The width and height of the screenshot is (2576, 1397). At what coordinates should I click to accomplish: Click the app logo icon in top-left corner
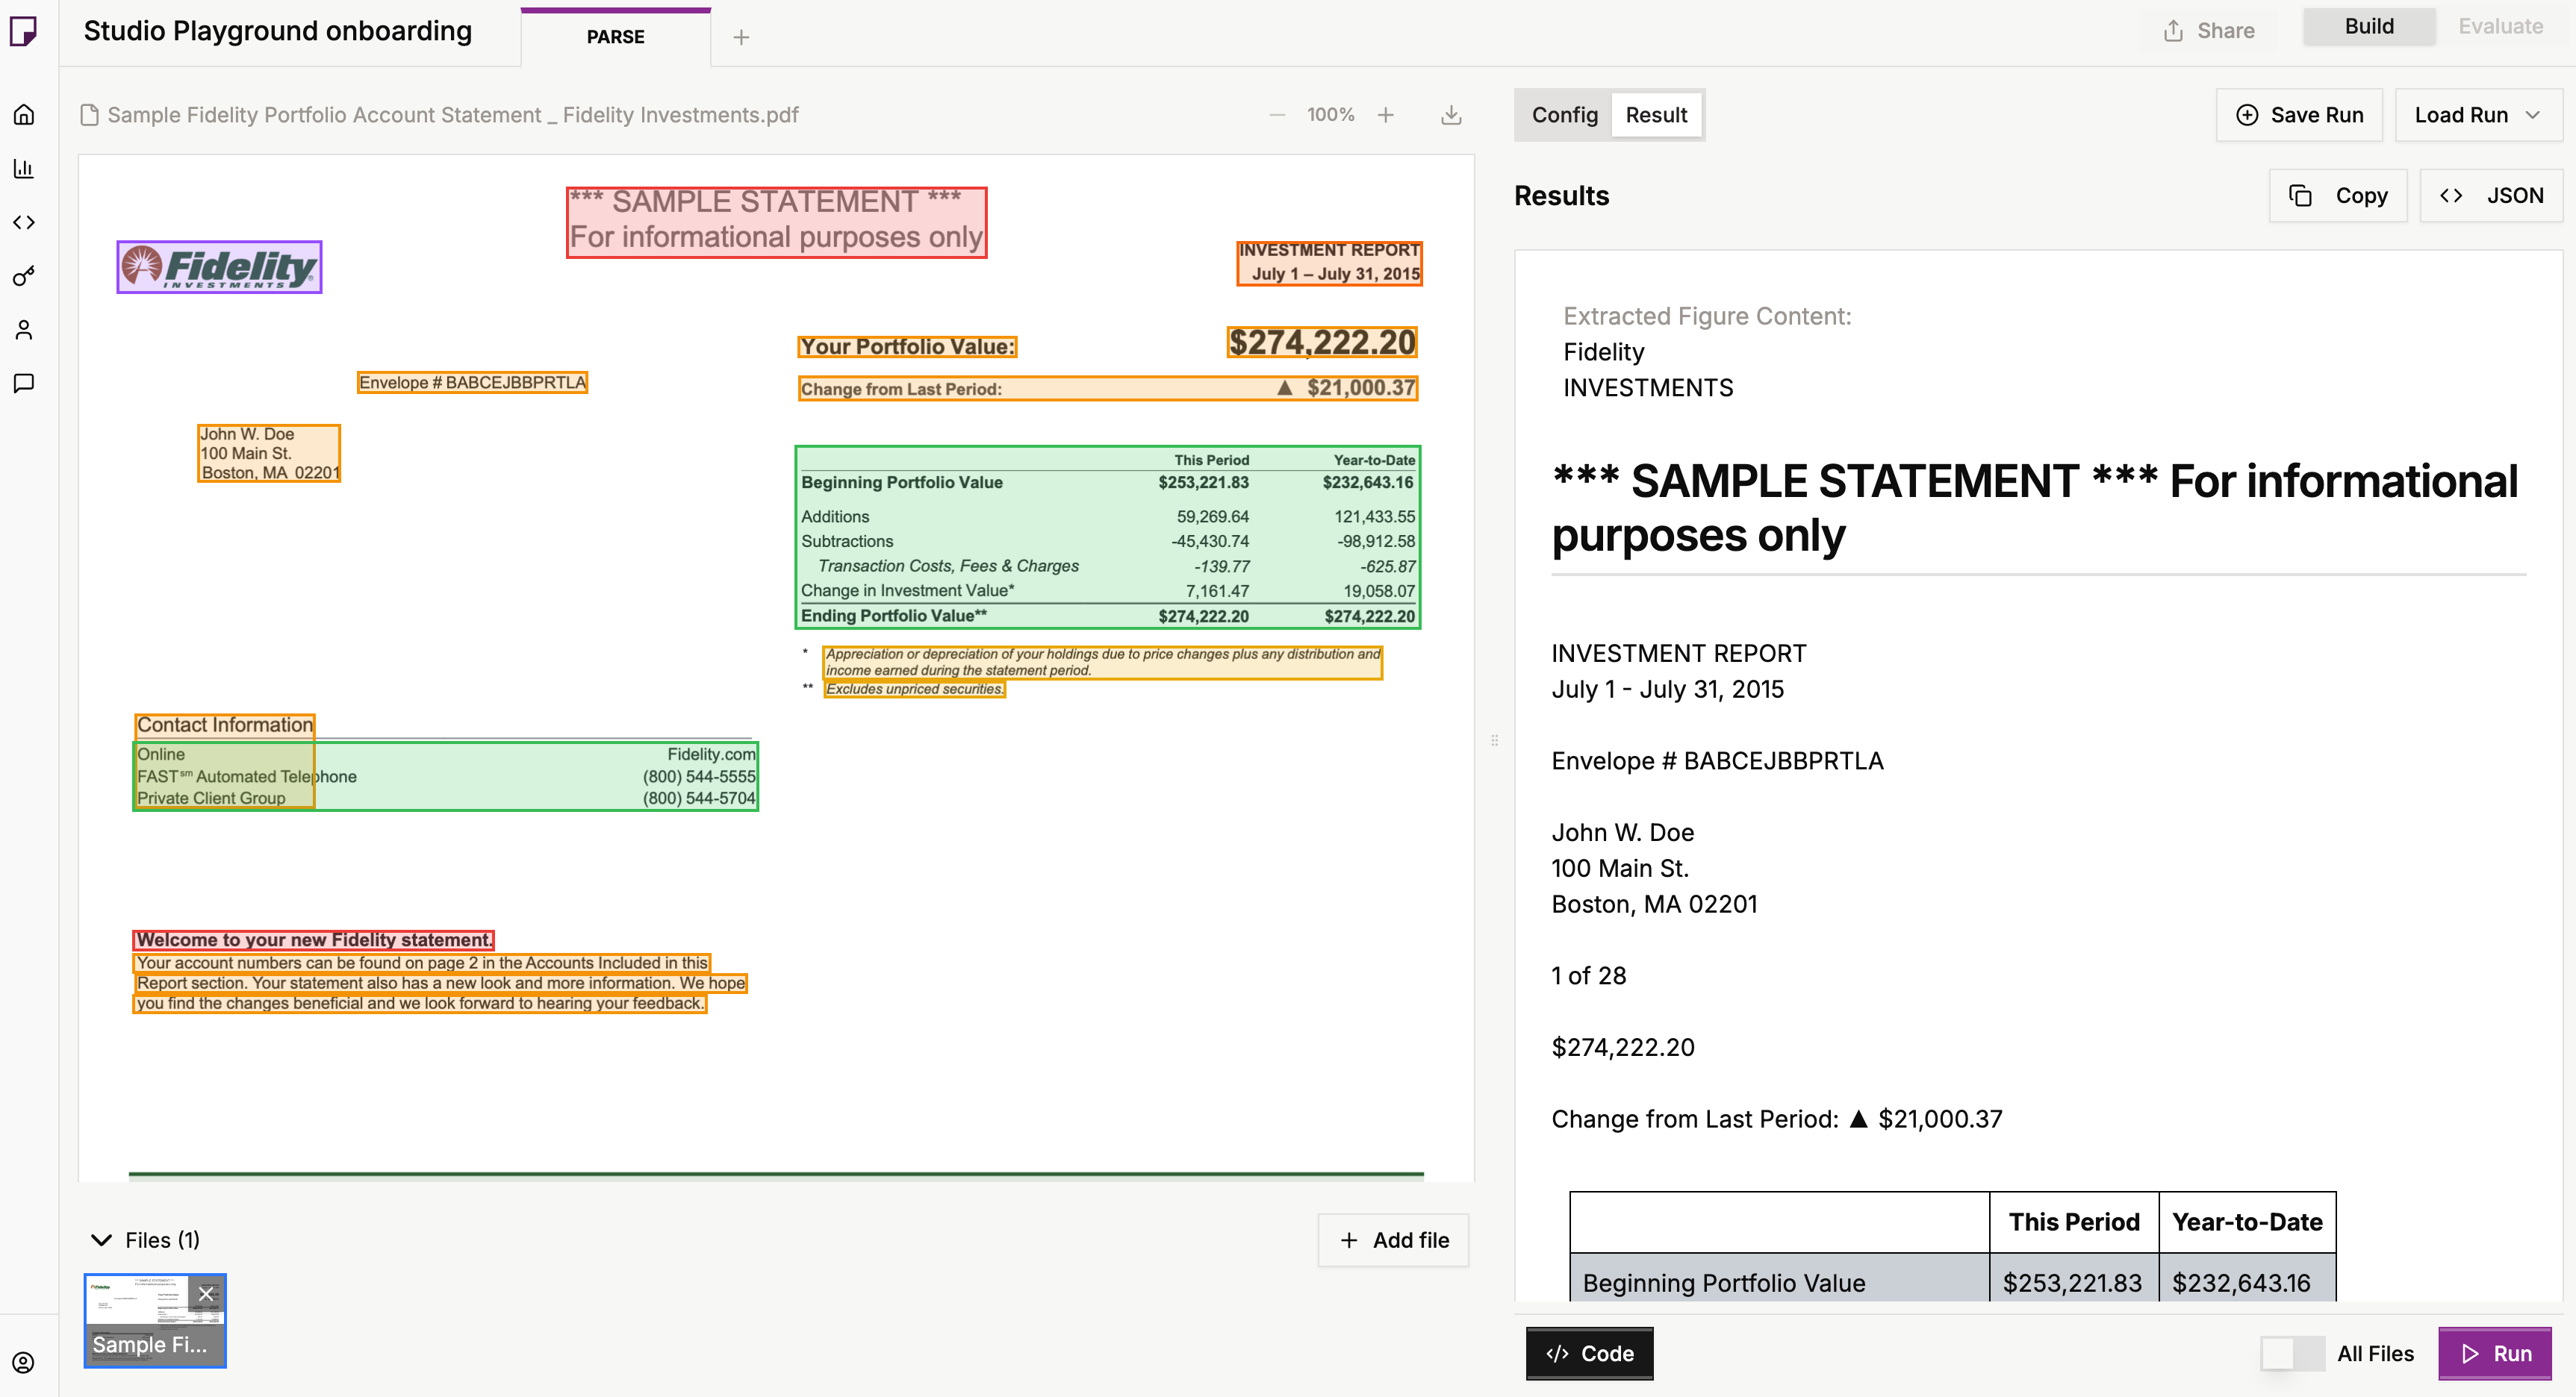click(23, 31)
